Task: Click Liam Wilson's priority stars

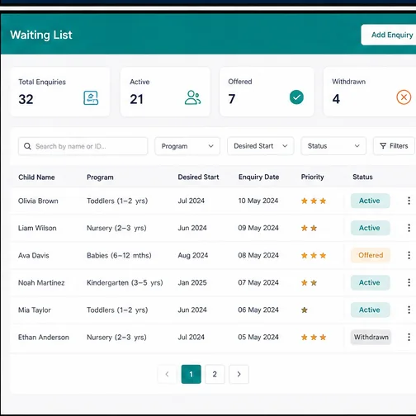Action: (x=309, y=228)
